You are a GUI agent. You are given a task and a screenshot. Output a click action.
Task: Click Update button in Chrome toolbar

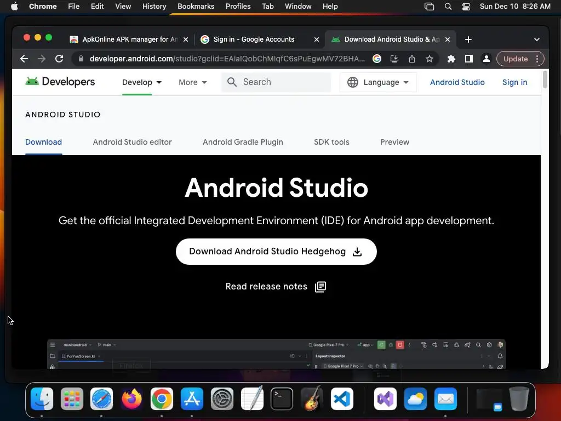(515, 59)
